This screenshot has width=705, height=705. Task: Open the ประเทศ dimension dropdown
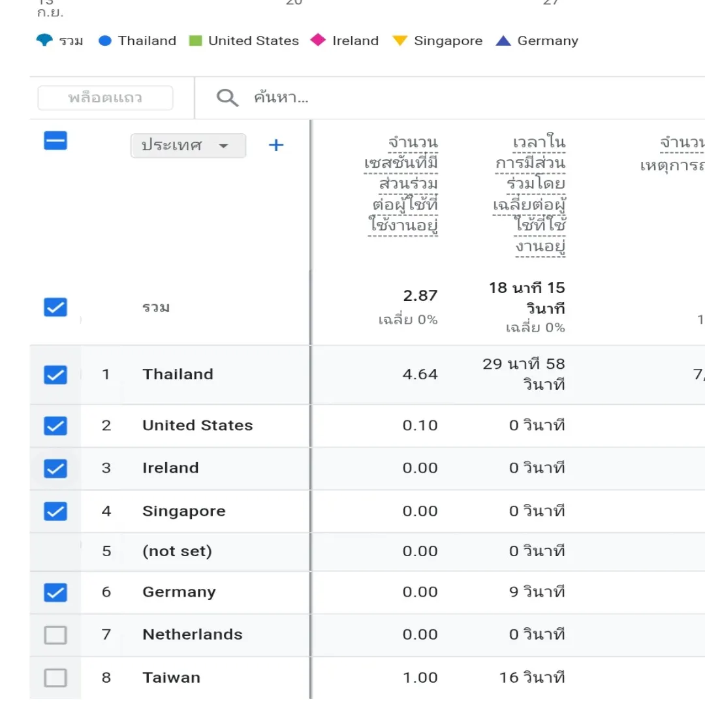[x=188, y=145]
